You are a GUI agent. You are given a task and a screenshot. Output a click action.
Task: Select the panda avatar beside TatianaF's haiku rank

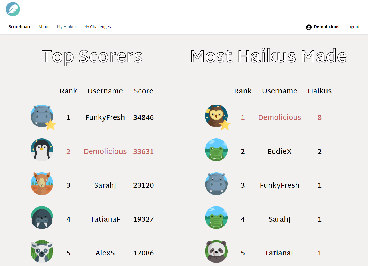216,251
